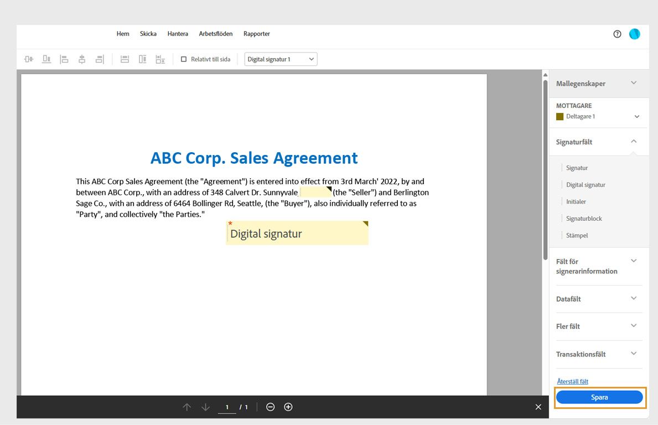Click the Deltagare 1 color swatch

click(x=559, y=117)
